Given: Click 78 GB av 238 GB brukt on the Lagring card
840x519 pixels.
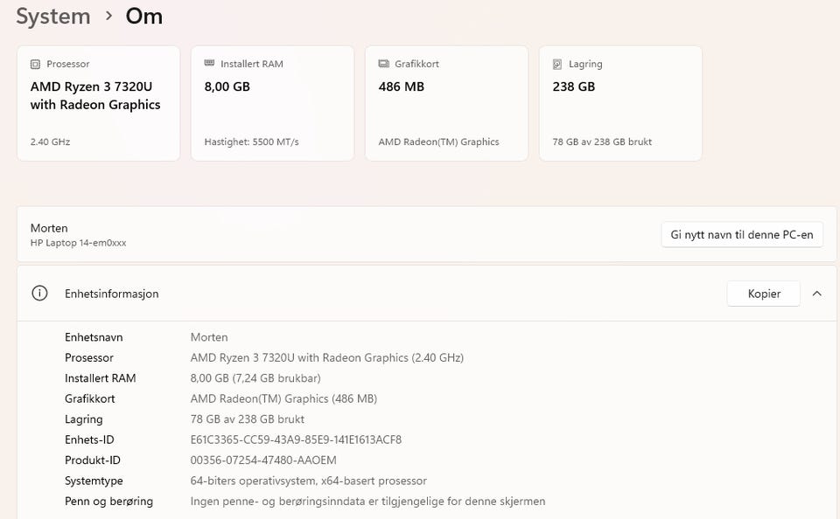Looking at the screenshot, I should pyautogui.click(x=602, y=142).
